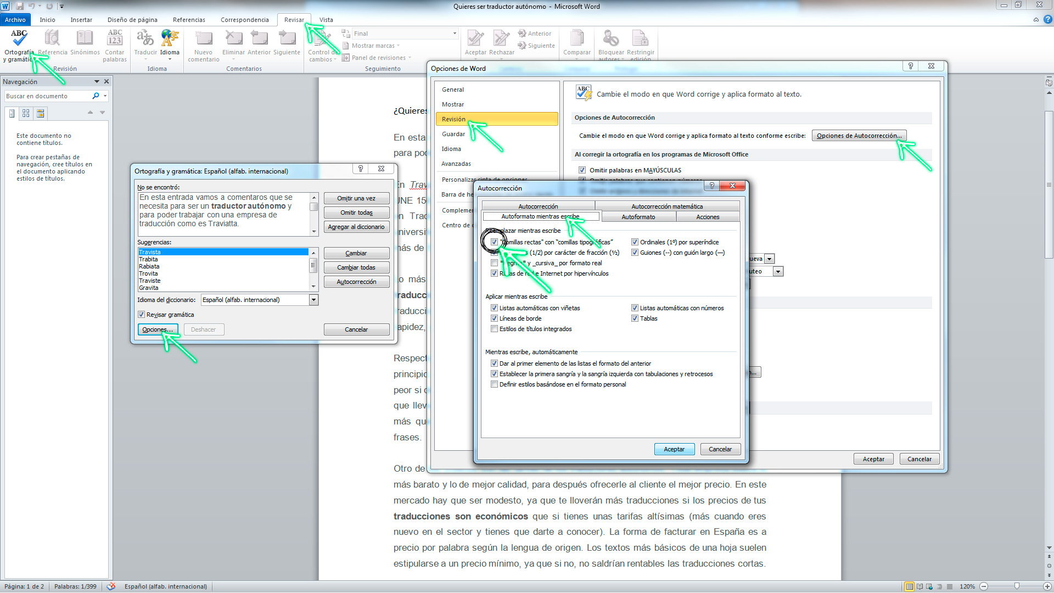This screenshot has height=593, width=1054.
Task: Enable Estilos de títulos integrados
Action: point(494,329)
